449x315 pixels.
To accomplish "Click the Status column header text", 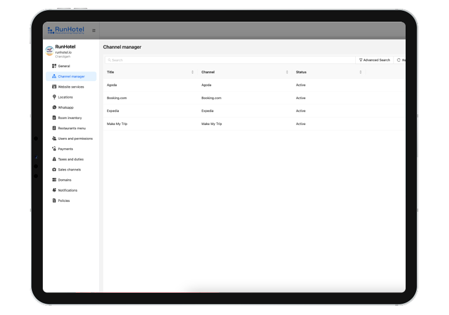I will (301, 72).
